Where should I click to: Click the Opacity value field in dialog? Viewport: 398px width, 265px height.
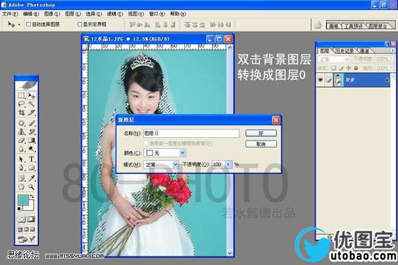click(218, 164)
